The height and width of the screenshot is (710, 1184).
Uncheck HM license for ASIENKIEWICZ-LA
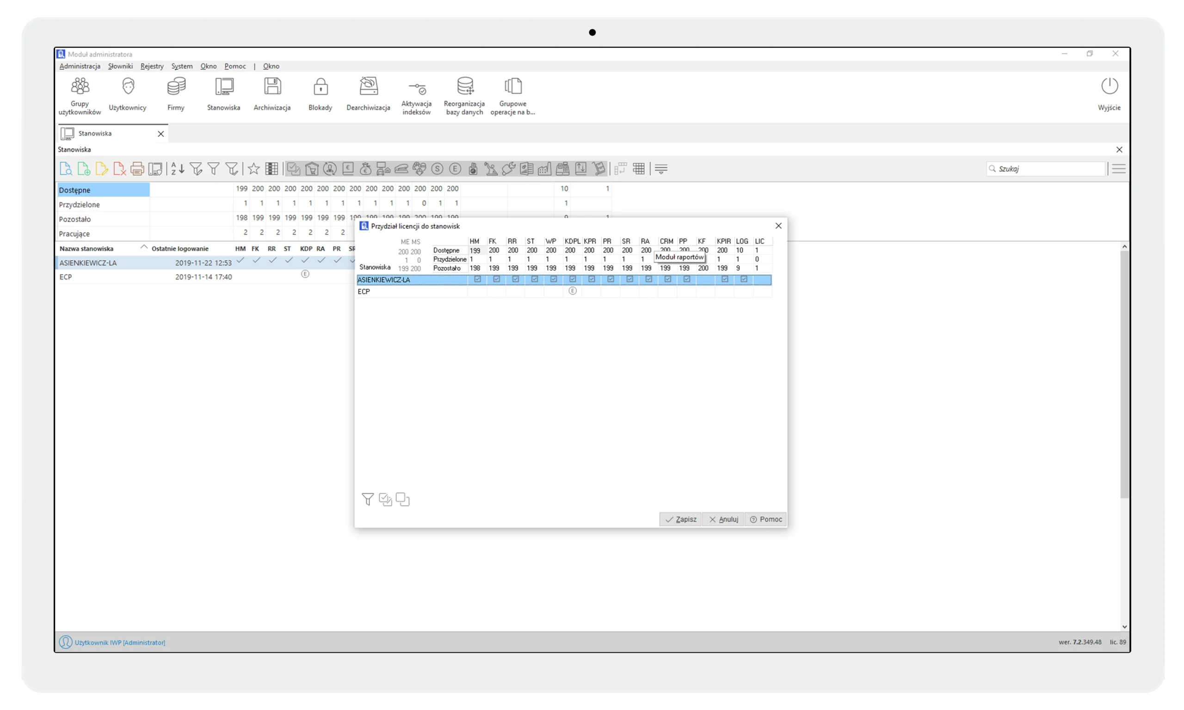click(477, 279)
